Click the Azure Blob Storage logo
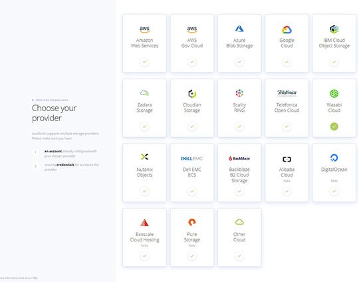This screenshot has width=359, height=282. tap(239, 29)
